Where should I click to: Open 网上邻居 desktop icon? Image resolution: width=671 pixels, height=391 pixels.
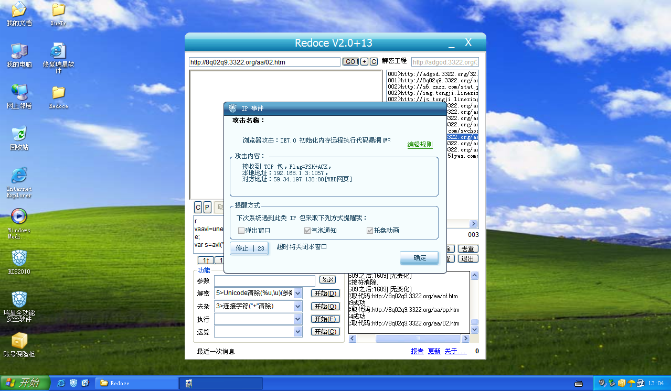(x=19, y=96)
